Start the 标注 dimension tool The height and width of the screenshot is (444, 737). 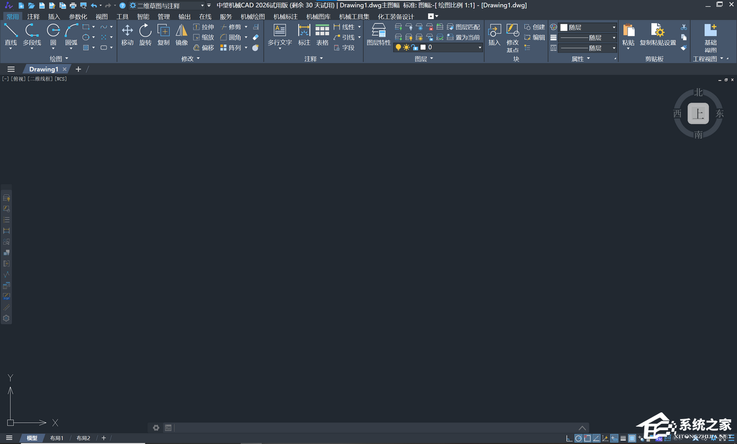304,35
